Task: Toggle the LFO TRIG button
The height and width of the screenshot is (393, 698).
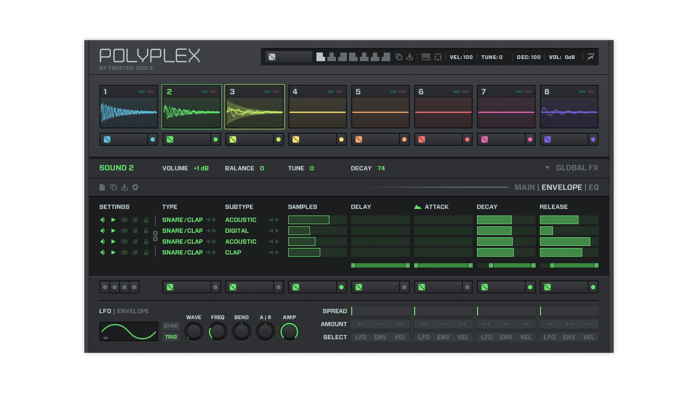Action: [x=171, y=337]
